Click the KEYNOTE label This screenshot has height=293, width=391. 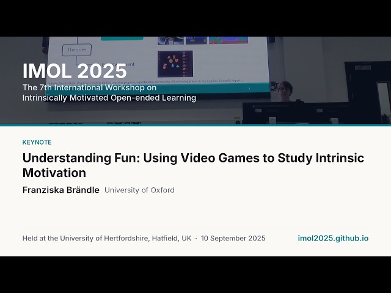click(x=37, y=142)
